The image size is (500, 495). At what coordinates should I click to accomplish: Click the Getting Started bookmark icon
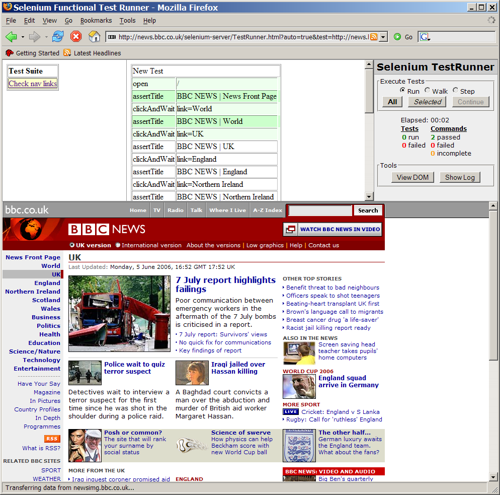click(x=9, y=53)
